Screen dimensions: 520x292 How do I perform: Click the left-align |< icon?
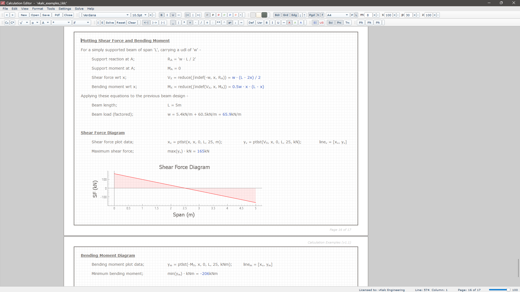187,15
